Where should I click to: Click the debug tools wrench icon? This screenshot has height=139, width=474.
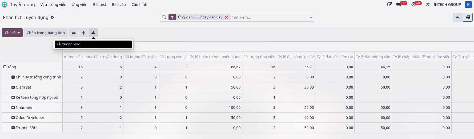point(428,5)
